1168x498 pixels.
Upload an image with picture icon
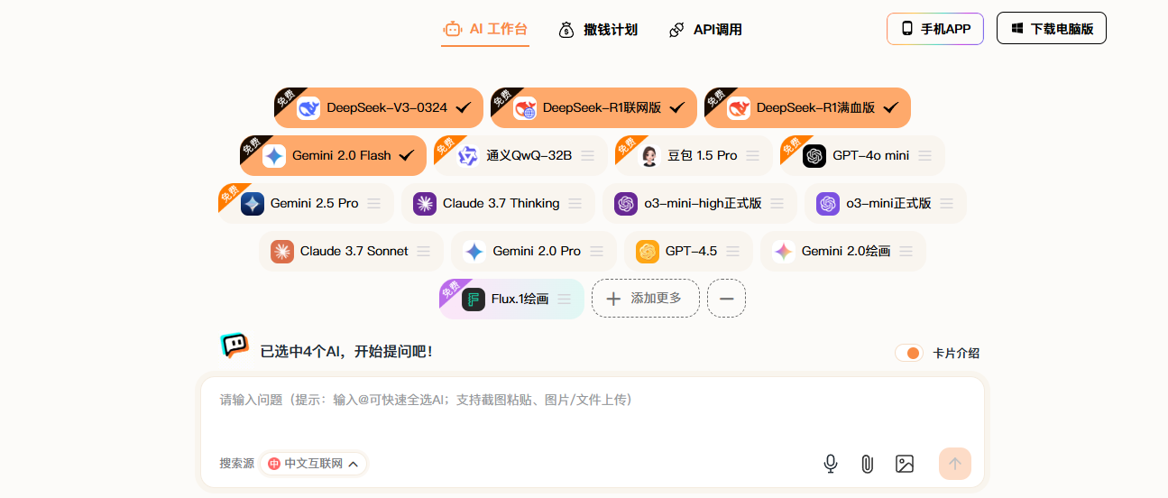(905, 464)
